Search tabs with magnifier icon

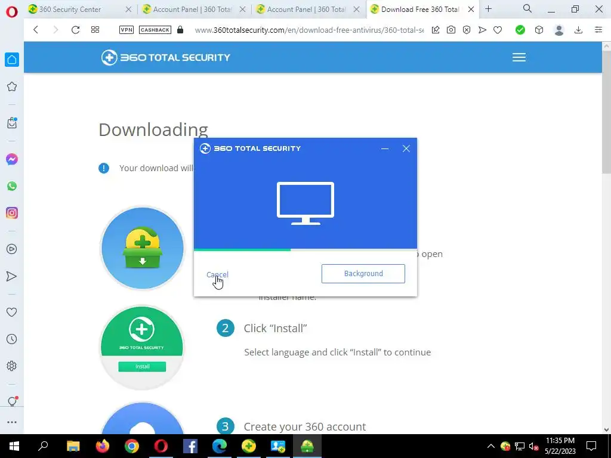(527, 8)
